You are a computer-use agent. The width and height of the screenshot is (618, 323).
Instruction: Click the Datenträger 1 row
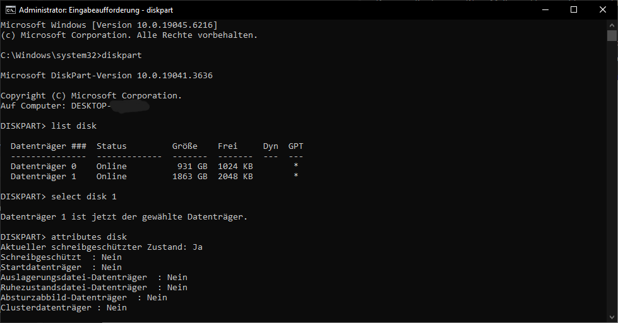pyautogui.click(x=157, y=177)
